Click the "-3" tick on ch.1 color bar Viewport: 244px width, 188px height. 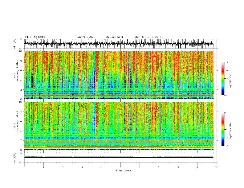pyautogui.click(x=227, y=62)
